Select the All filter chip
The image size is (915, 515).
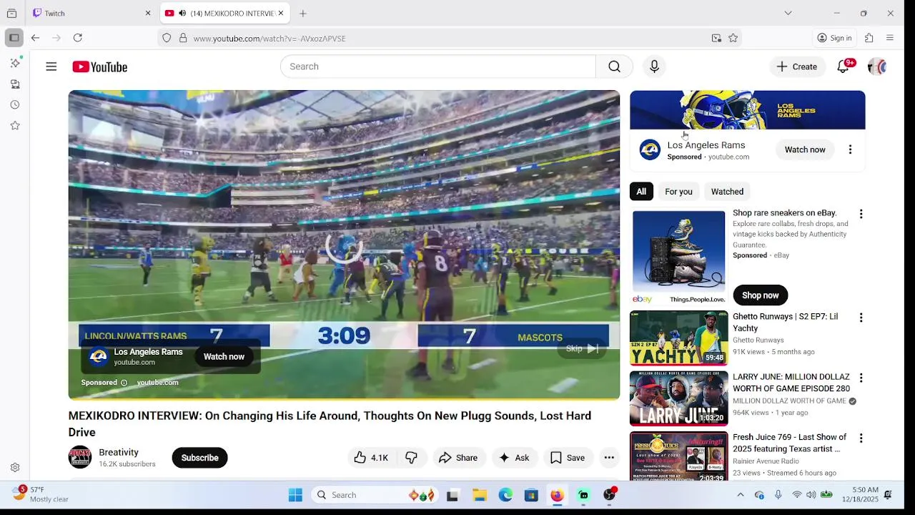[641, 192]
